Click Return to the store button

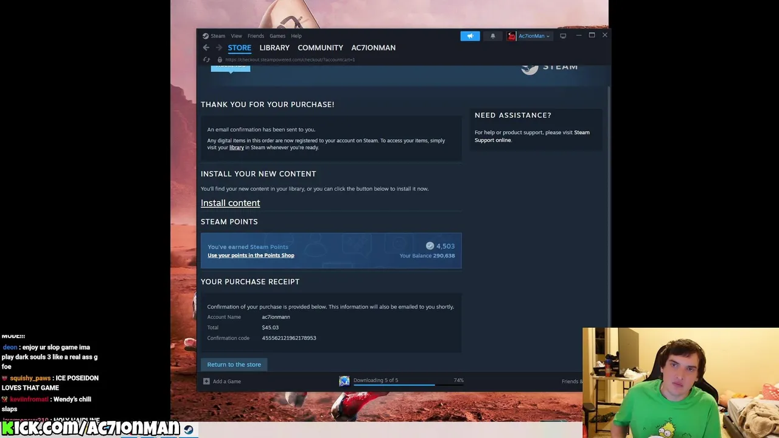tap(234, 364)
